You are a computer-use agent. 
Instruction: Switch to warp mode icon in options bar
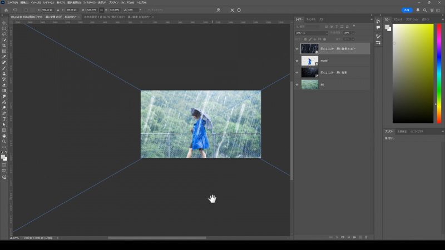(x=218, y=10)
